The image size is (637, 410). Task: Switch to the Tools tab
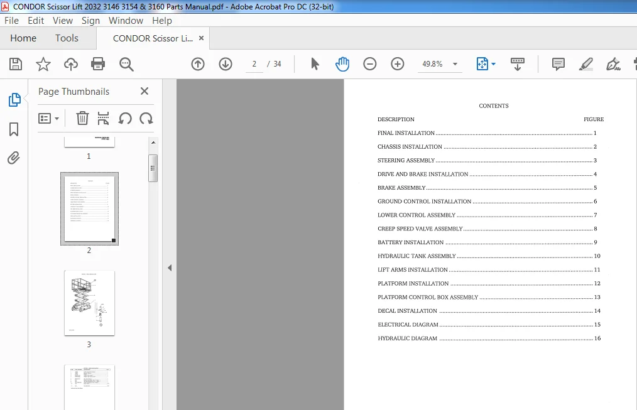pos(67,38)
